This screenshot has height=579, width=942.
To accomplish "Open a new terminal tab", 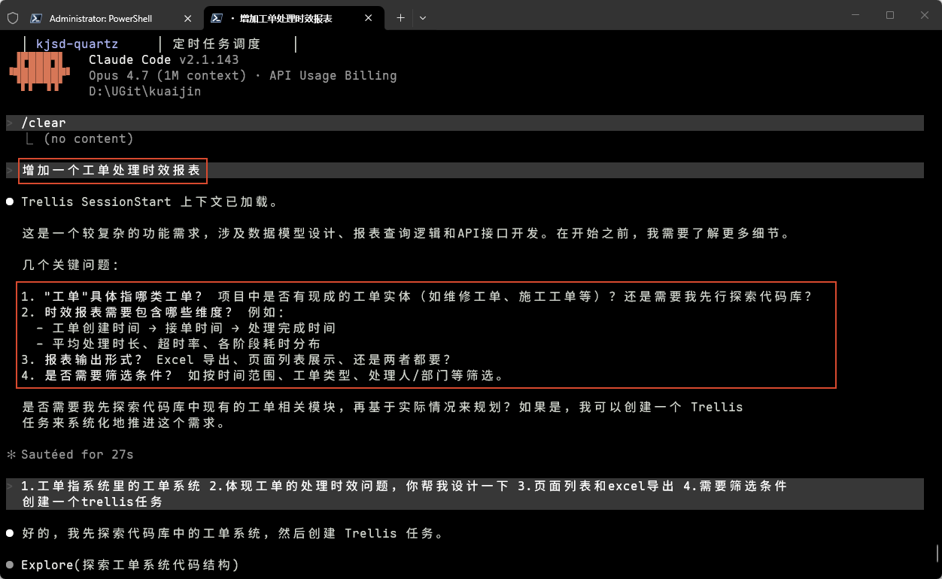I will 400,18.
